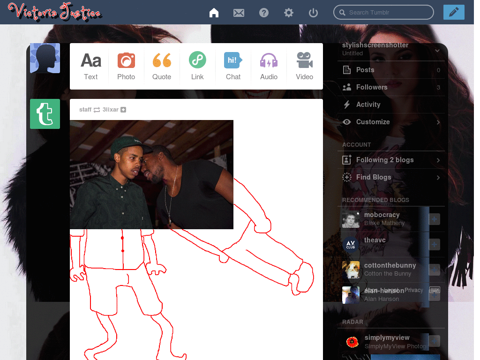
Task: Open the inbox envelope icon
Action: point(239,13)
